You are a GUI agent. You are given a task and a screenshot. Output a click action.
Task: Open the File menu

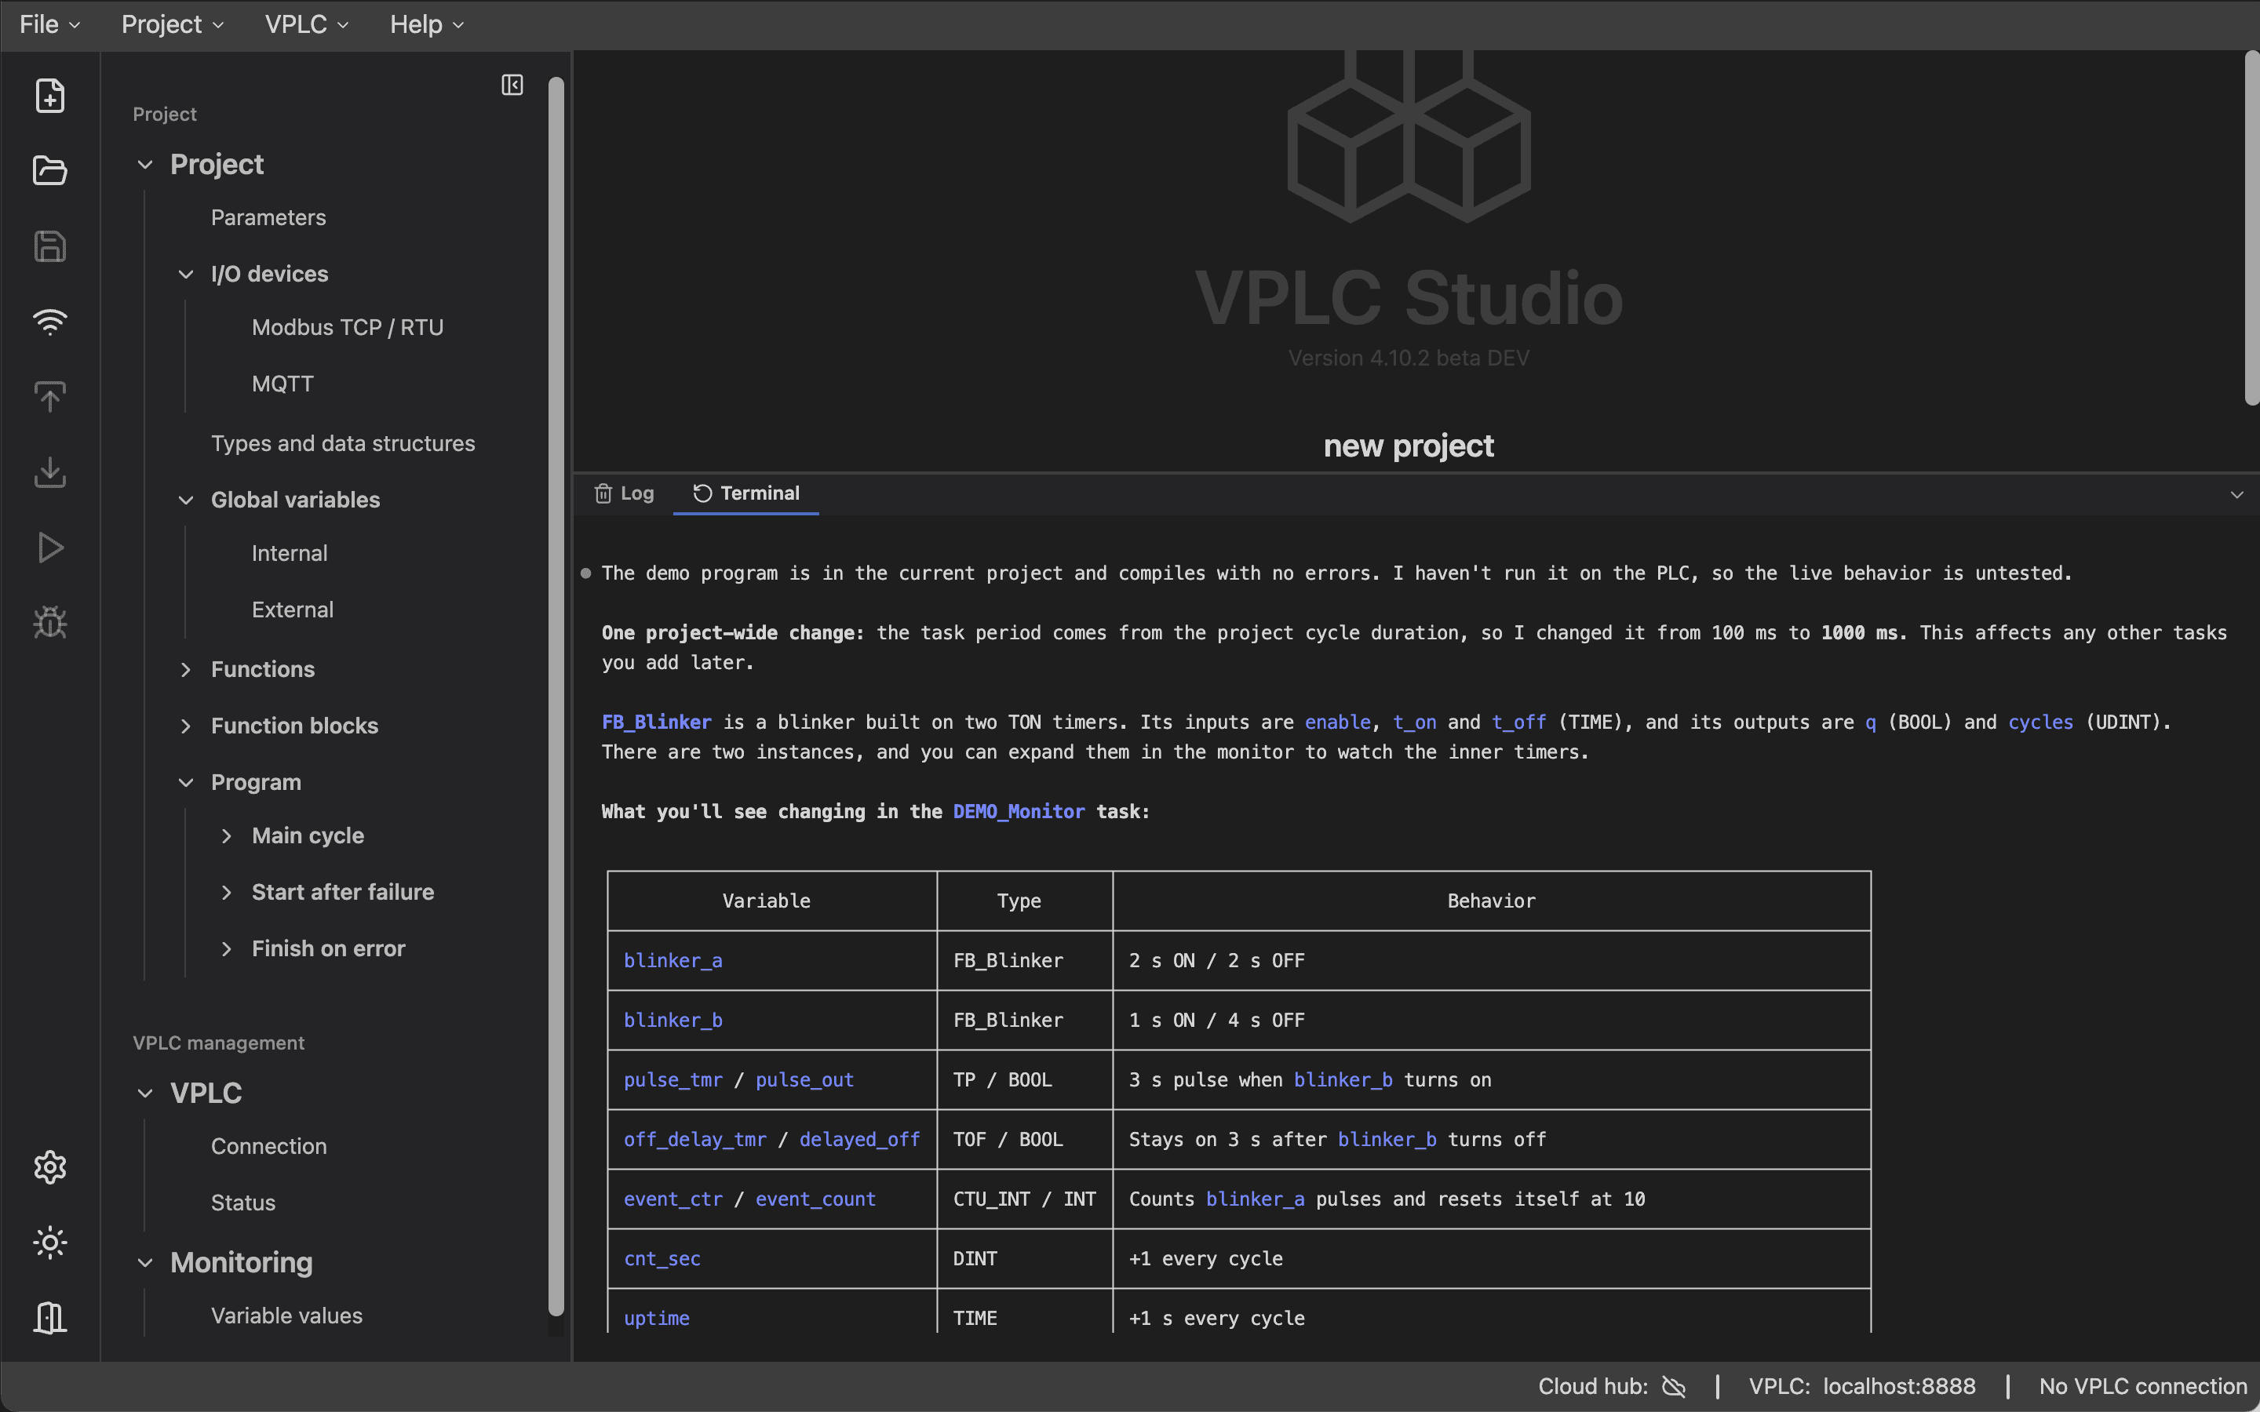49,24
